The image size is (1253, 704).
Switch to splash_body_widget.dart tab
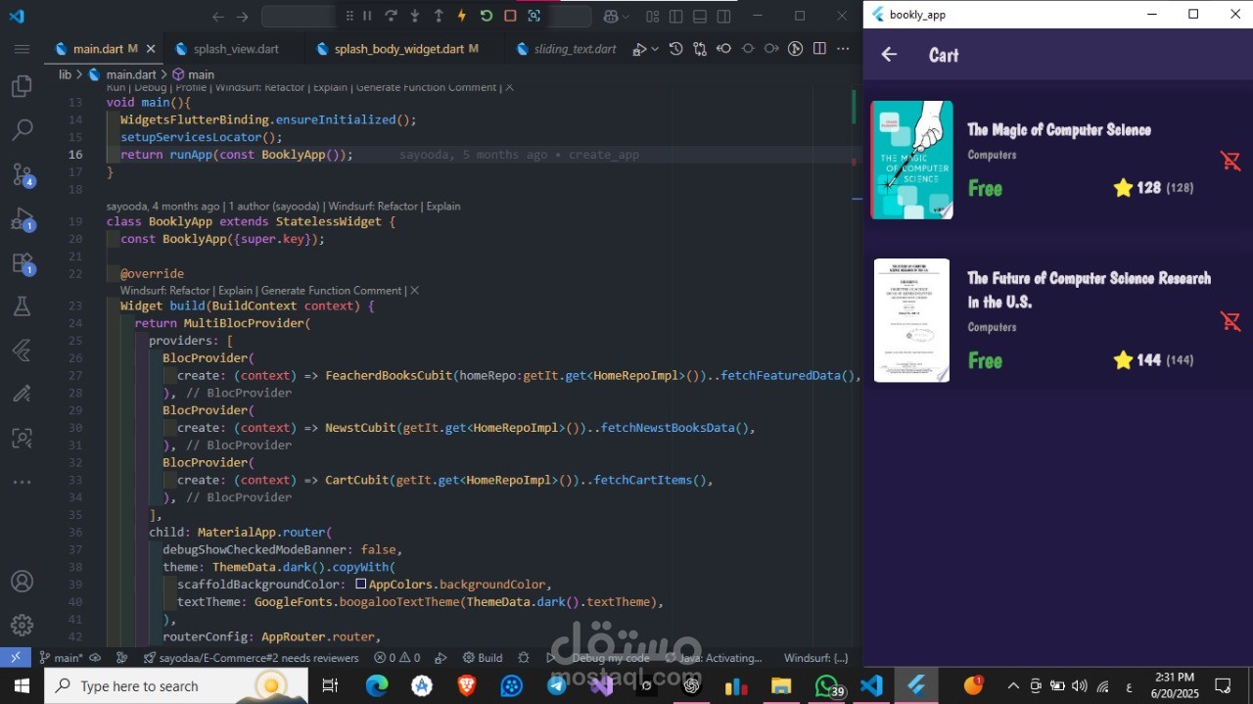[x=405, y=49]
